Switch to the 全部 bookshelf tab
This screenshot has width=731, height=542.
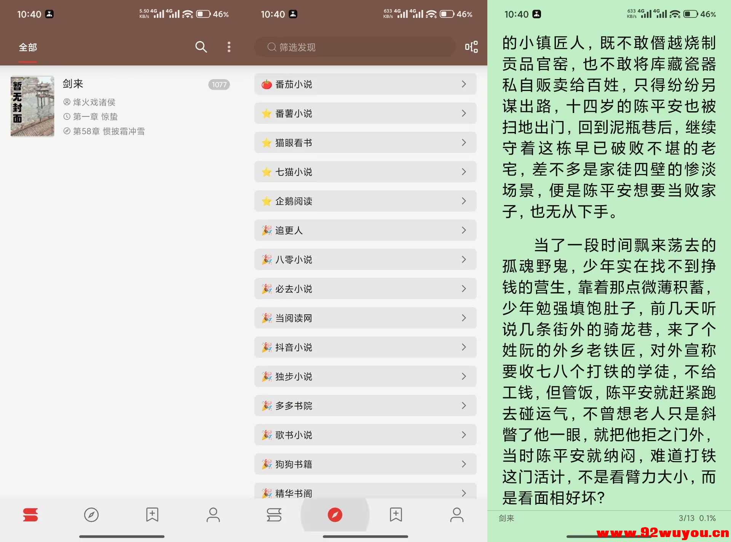tap(27, 47)
